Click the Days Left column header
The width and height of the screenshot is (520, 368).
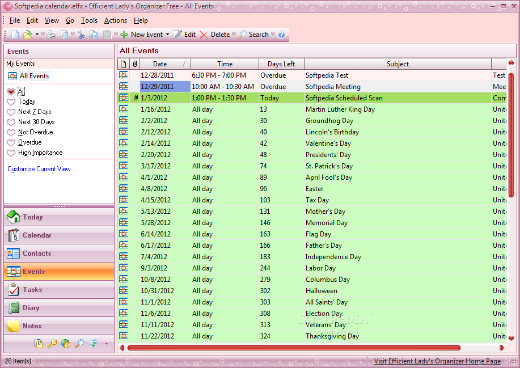click(x=281, y=64)
